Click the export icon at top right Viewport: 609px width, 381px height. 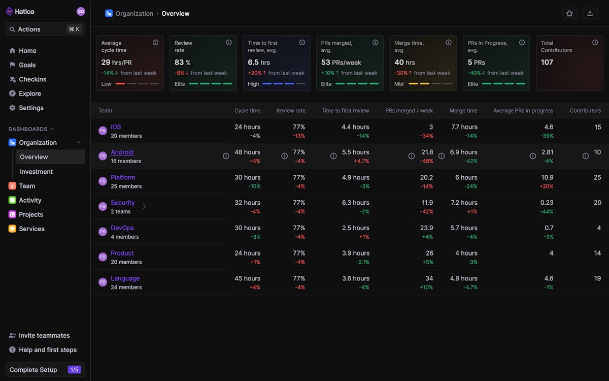click(590, 13)
